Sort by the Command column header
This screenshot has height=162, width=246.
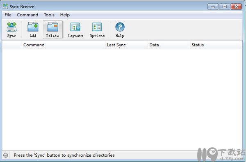point(64,45)
